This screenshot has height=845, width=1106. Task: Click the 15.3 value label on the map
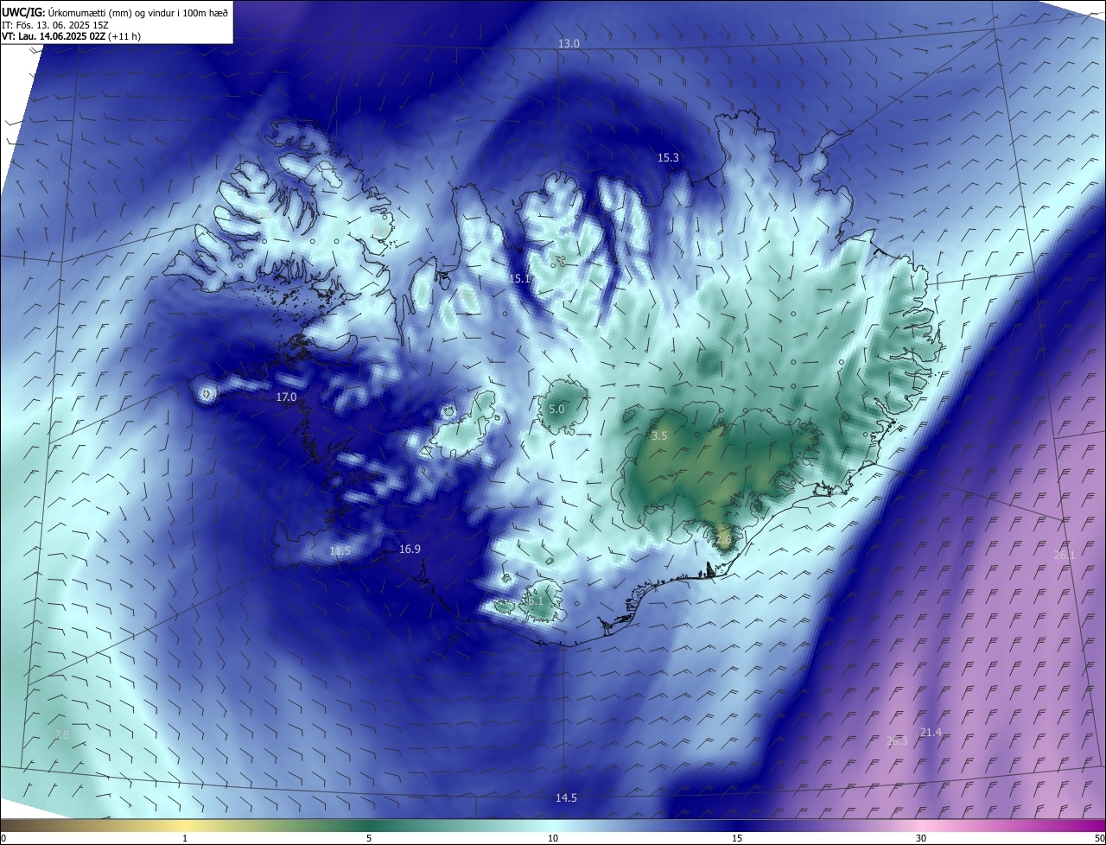click(x=668, y=157)
